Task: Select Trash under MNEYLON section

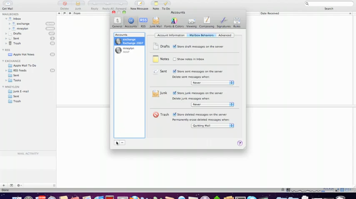Action: 17,101
